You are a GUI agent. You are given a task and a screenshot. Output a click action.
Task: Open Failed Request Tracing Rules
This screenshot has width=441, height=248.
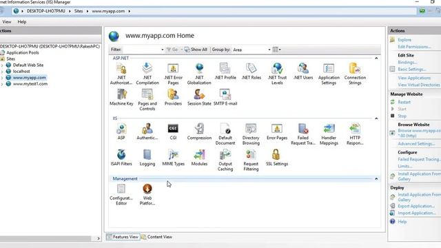[303, 134]
